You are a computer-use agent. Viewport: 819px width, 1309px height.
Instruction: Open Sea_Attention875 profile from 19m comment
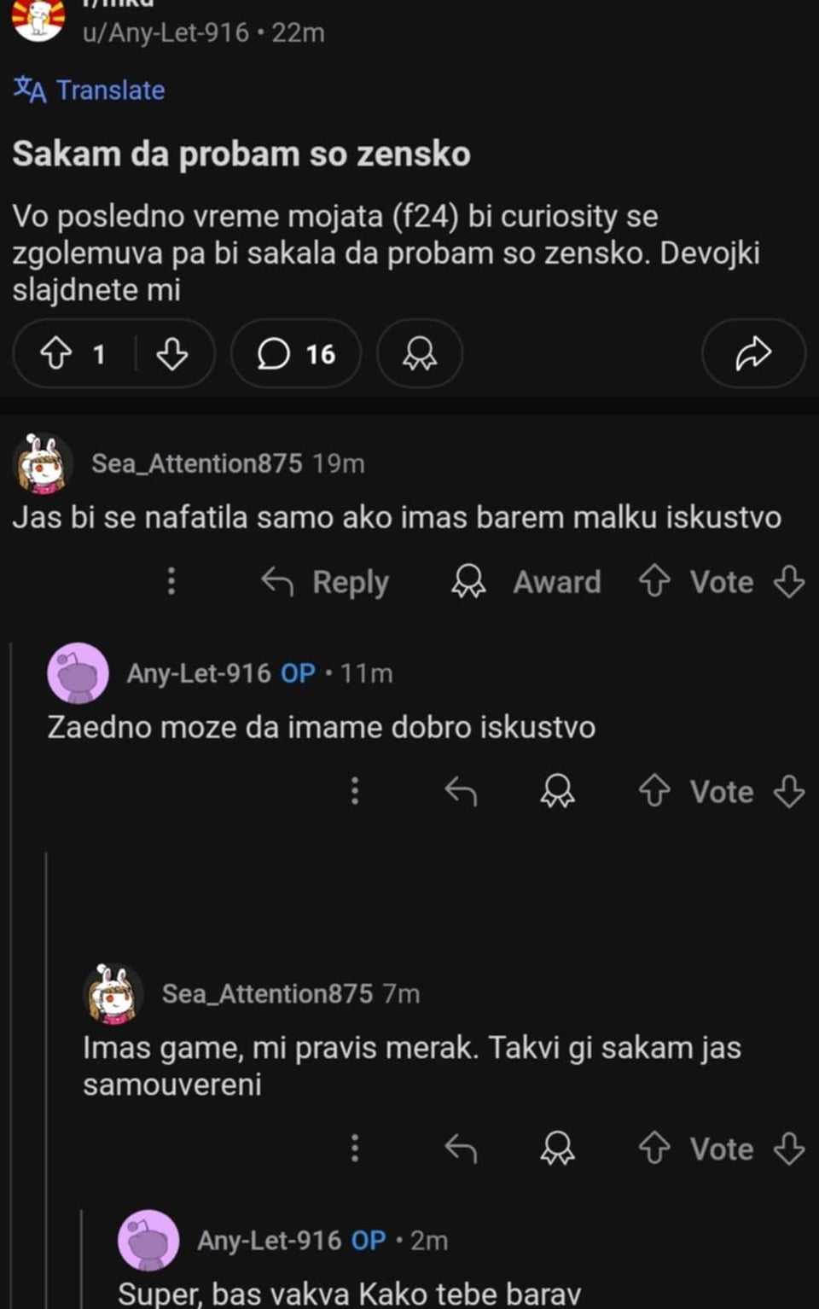(x=196, y=463)
